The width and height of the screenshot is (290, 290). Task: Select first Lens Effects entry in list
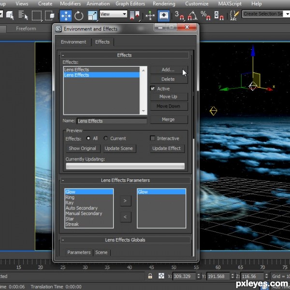coord(101,70)
